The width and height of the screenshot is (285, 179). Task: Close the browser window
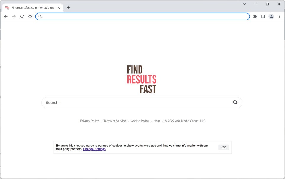pos(279,4)
